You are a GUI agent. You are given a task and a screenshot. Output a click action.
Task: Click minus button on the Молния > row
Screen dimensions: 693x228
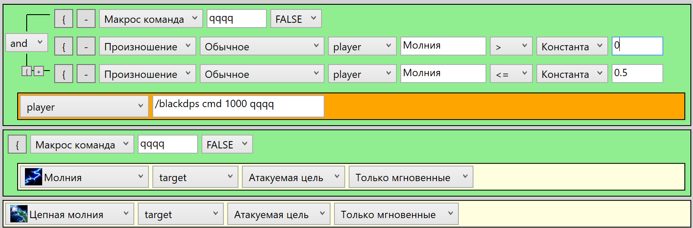coord(86,46)
